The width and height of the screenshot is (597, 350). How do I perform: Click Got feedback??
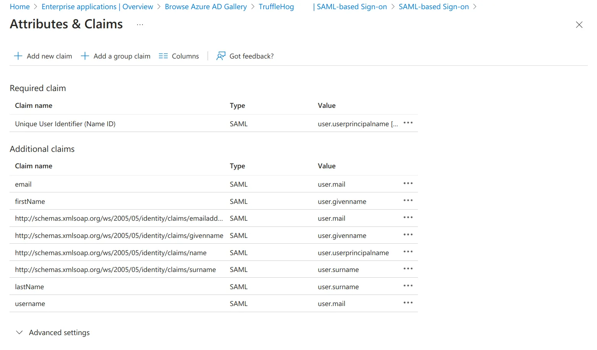pyautogui.click(x=245, y=56)
